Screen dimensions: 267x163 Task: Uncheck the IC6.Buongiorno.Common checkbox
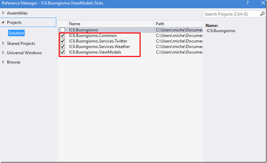(63, 36)
